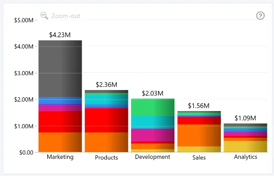Click the $1.00M y-axis tick label
The height and width of the screenshot is (176, 274).
24,126
